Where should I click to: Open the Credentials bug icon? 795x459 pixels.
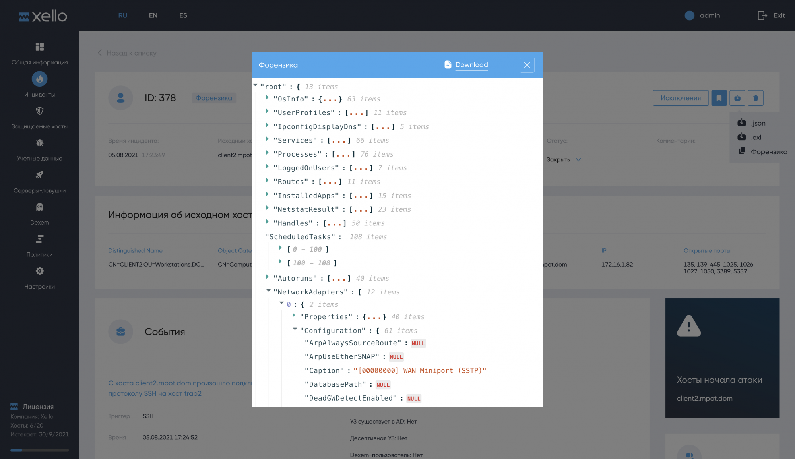click(x=39, y=143)
